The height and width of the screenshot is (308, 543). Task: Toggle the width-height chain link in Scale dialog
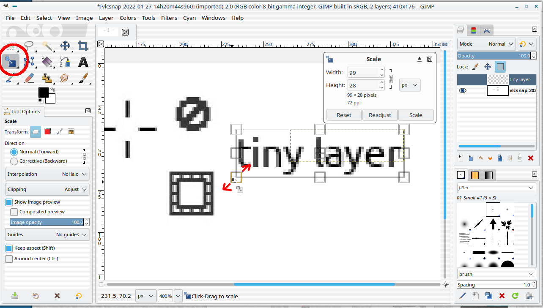391,79
